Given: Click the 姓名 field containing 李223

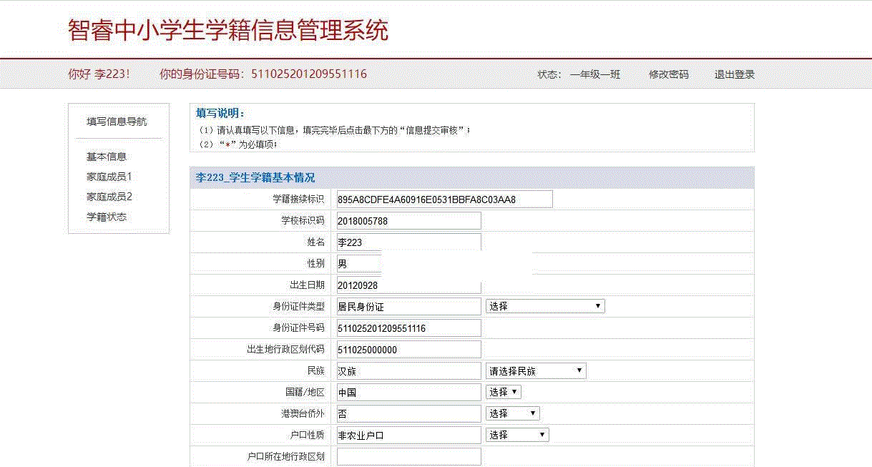Looking at the screenshot, I should pyautogui.click(x=408, y=241).
